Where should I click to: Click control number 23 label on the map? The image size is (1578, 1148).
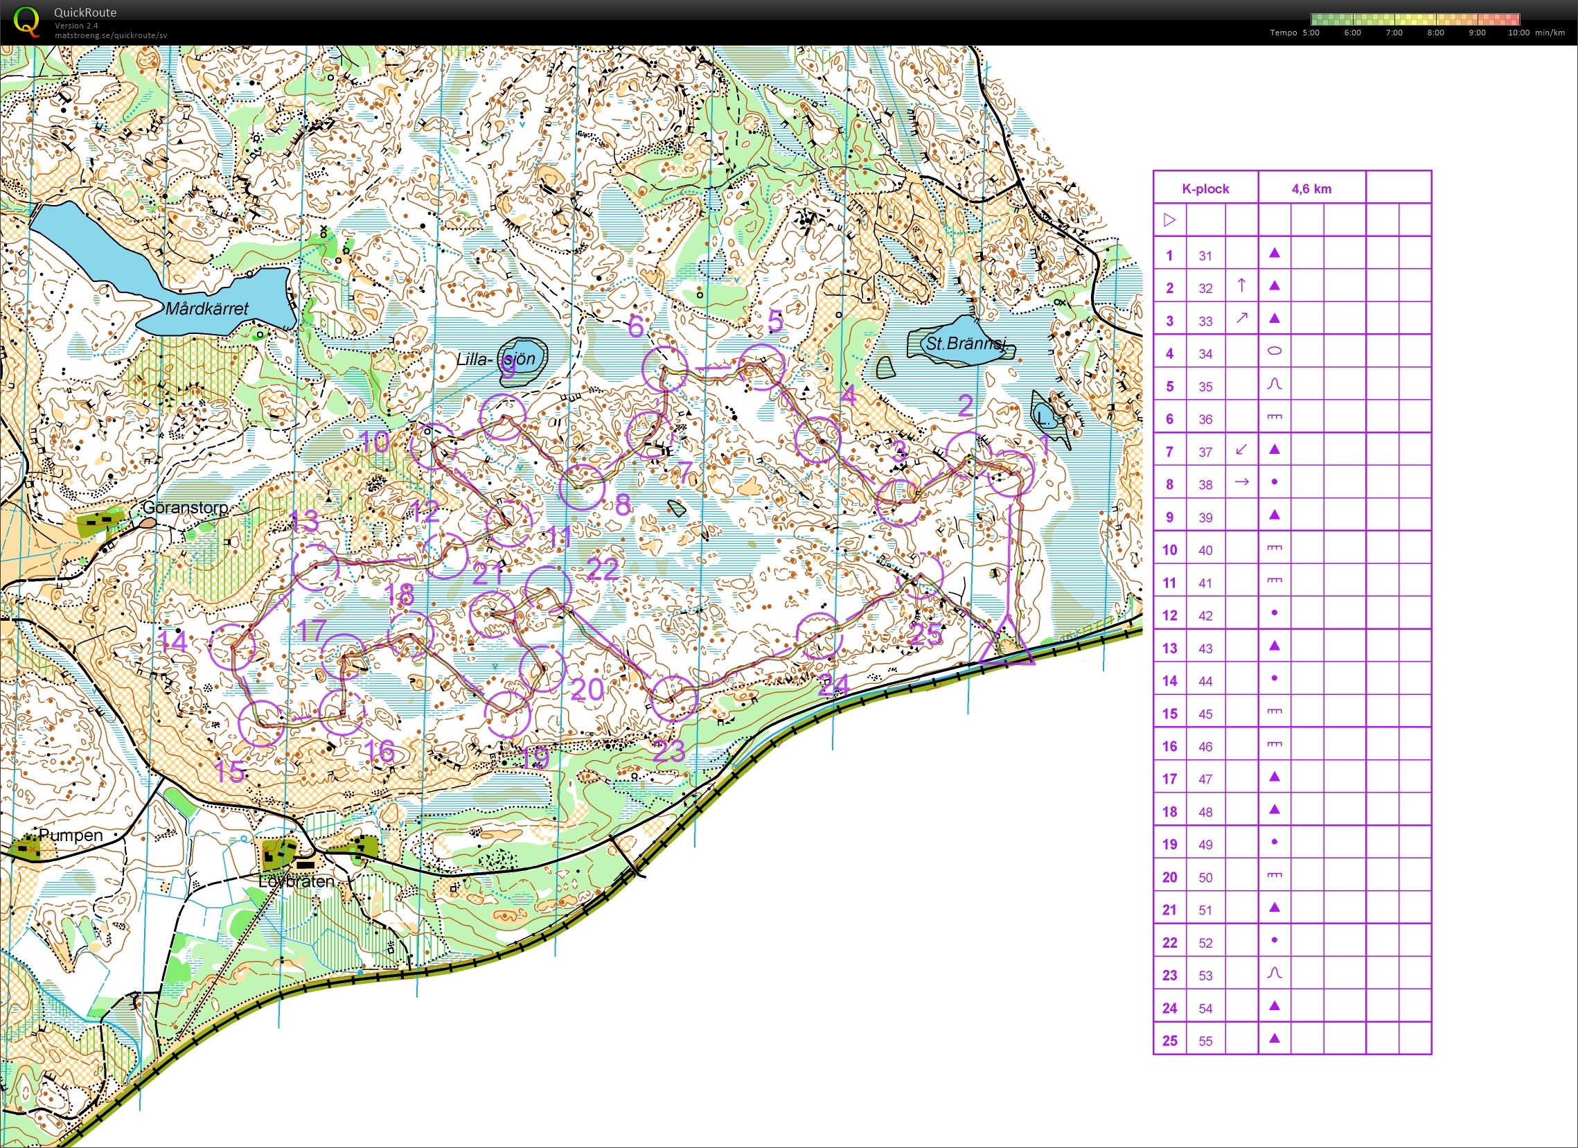click(x=670, y=751)
